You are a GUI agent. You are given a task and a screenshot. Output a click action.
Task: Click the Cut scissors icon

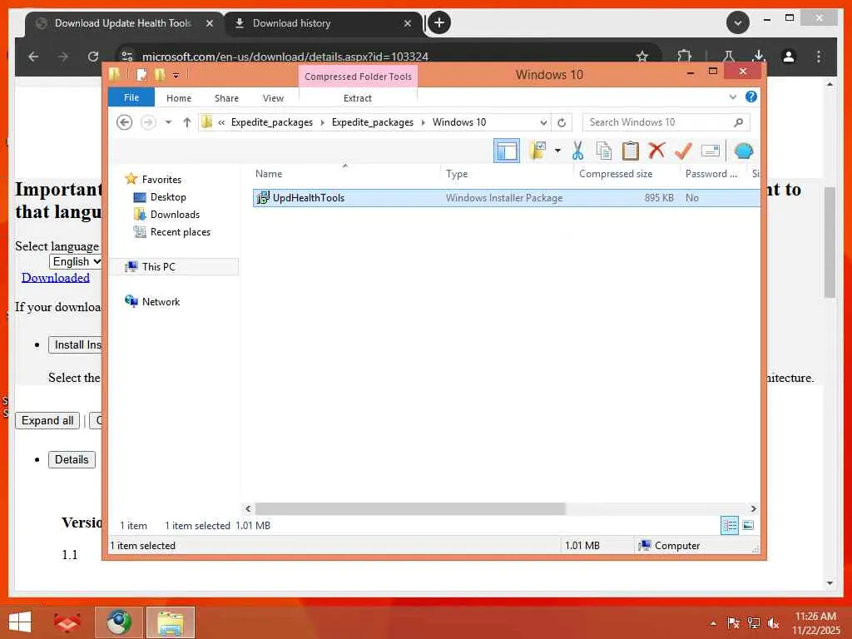click(577, 151)
